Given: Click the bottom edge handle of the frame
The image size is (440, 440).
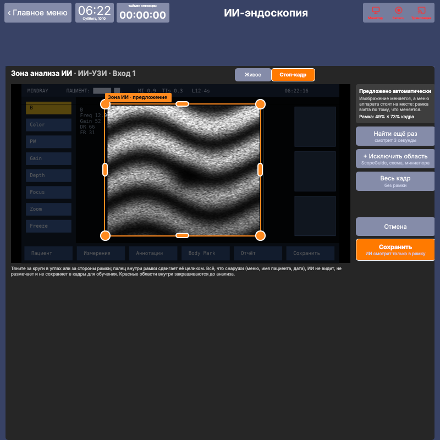Looking at the screenshot, I should pos(183,235).
